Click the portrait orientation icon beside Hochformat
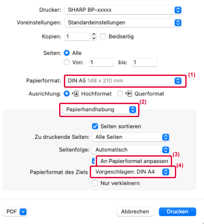This screenshot has height=224, width=204. [75, 94]
